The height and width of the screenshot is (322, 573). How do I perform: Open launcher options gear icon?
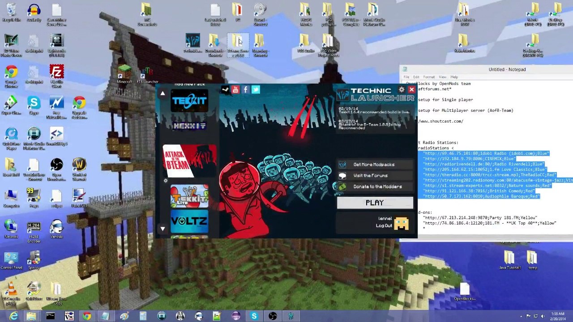tap(402, 90)
